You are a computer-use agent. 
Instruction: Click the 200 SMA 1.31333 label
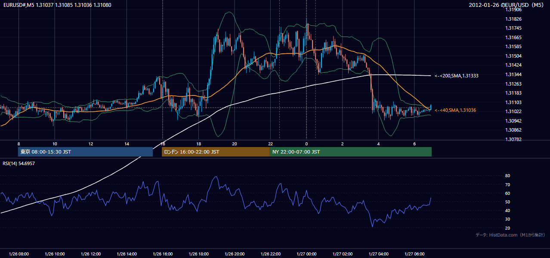(457, 76)
